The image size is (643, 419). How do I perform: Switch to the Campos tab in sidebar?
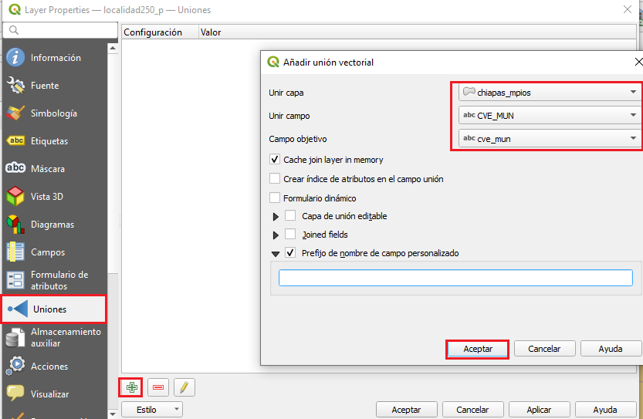pyautogui.click(x=47, y=252)
